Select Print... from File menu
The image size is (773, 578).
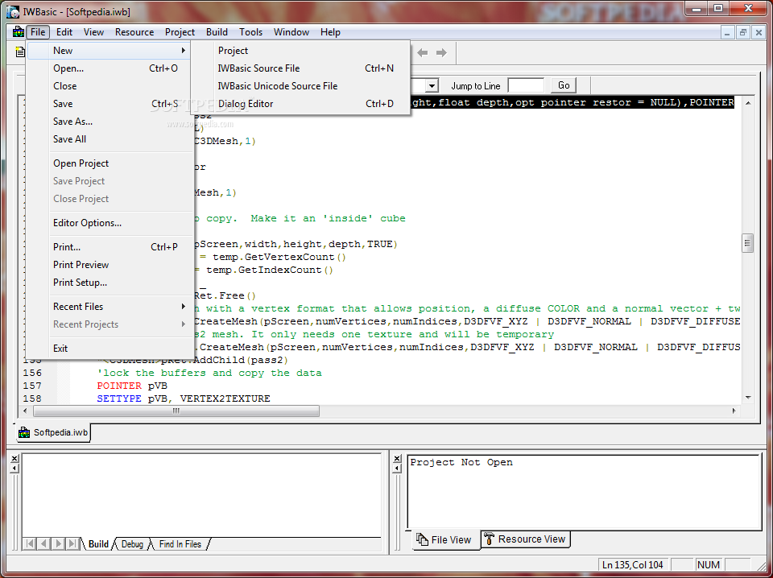tap(109, 247)
